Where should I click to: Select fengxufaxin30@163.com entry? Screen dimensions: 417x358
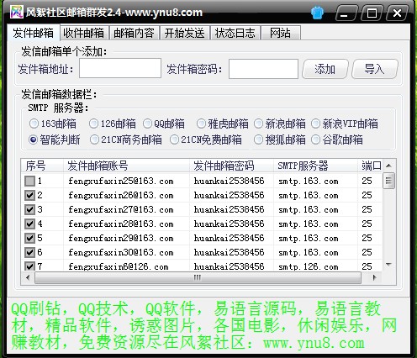point(121,252)
